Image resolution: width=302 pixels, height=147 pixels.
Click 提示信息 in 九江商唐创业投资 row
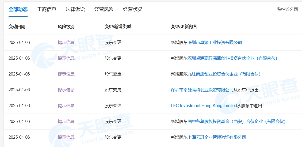point(66,74)
